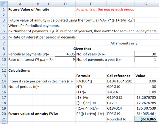Select row 7 header
Viewport: 159px width, 124px height.
[4, 43]
